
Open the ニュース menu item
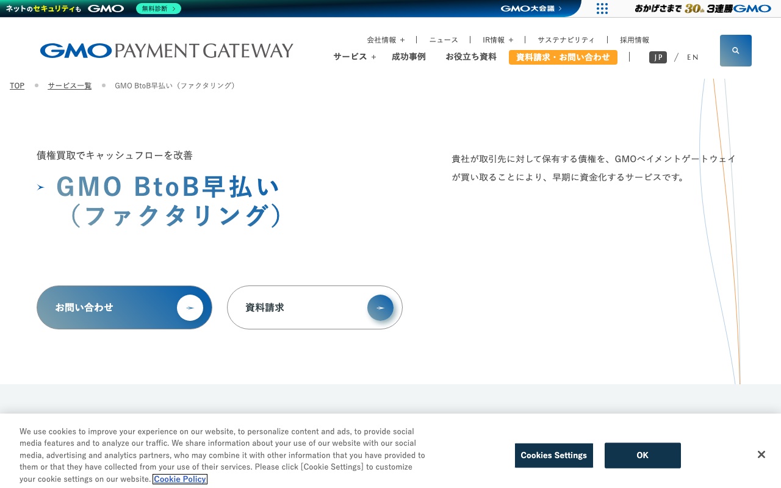coord(444,40)
